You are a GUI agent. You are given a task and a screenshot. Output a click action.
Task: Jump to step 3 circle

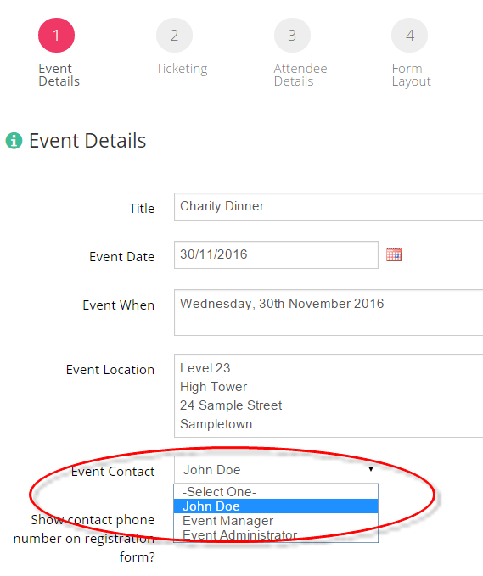(x=292, y=36)
